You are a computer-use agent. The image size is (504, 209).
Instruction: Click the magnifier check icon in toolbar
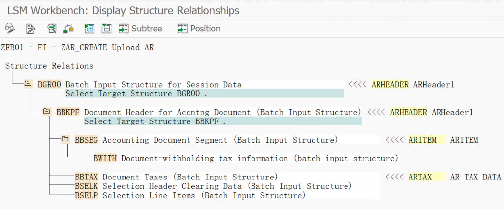click(51, 29)
